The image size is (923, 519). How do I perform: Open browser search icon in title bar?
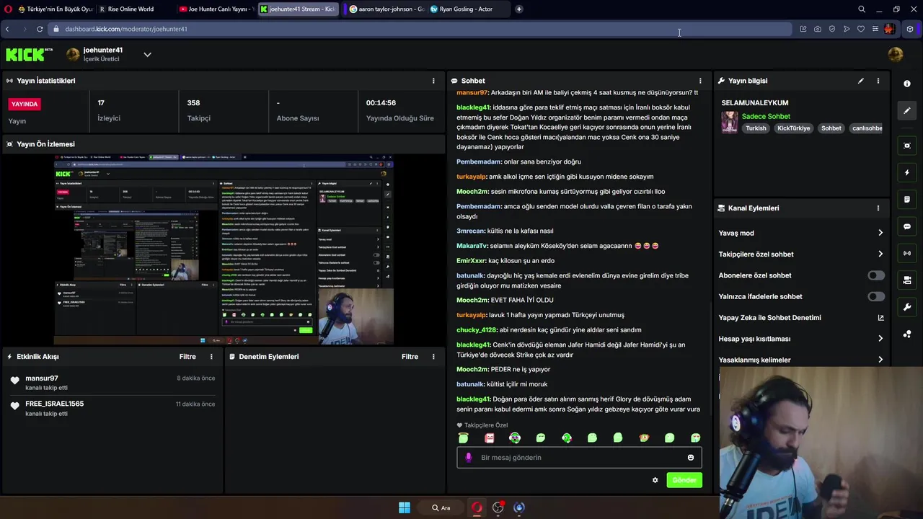click(861, 9)
